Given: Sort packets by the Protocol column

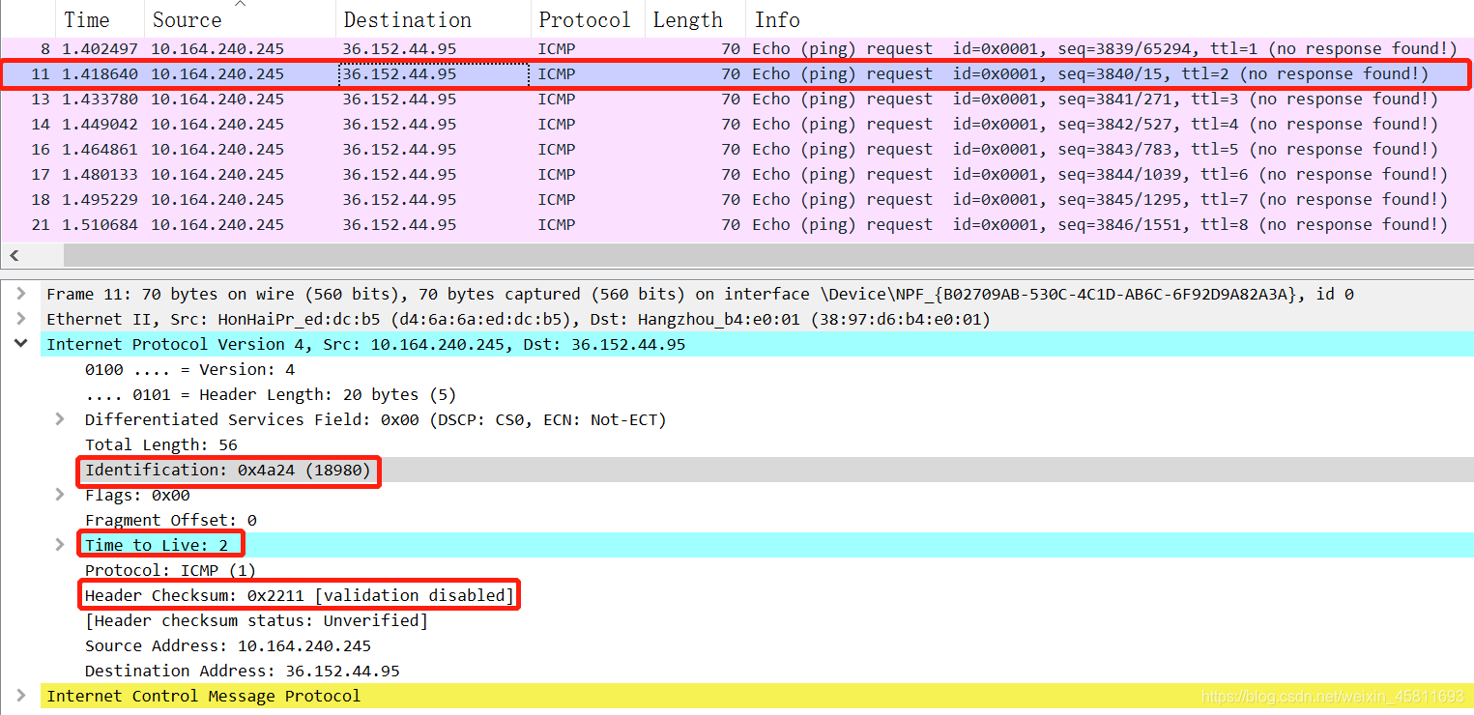Looking at the screenshot, I should point(585,18).
